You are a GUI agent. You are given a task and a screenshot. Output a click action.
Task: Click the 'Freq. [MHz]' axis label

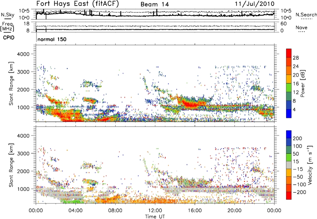click(x=7, y=27)
